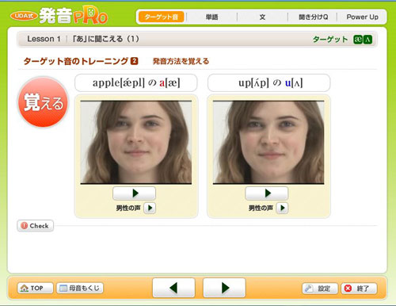This screenshot has width=396, height=306.
Task: Click the Lesson 1 title text
Action: click(x=44, y=39)
